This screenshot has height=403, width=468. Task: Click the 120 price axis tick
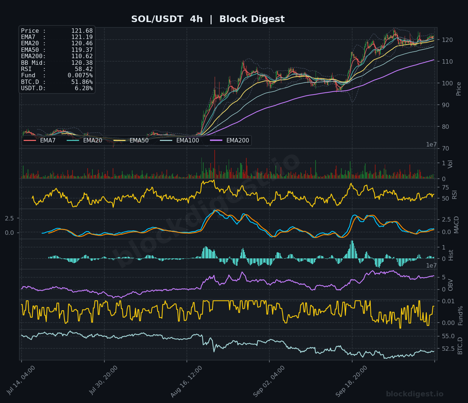tap(447, 40)
